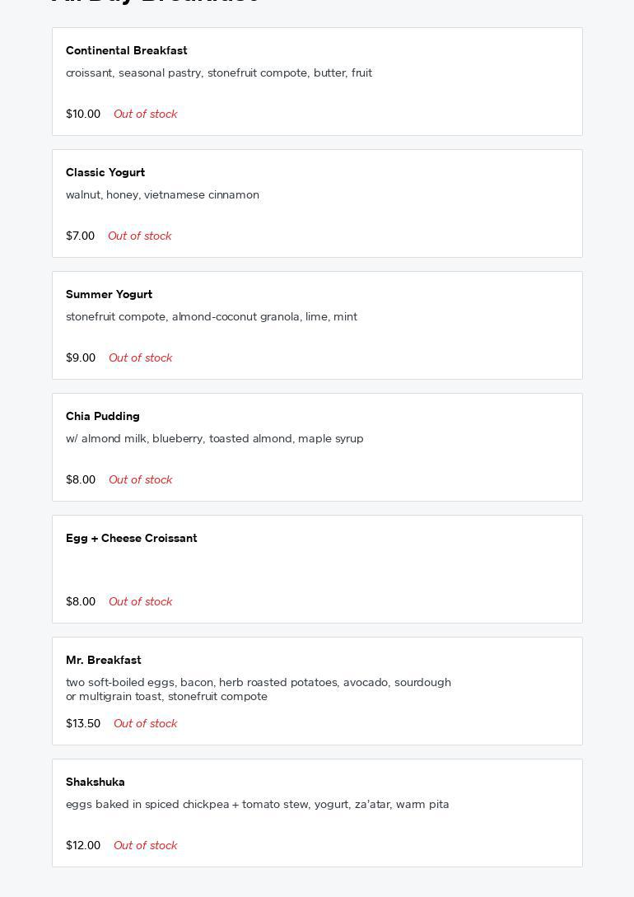Screen dimensions: 634x897
Task: Click the $13.50 Mr. Breakfast price
Action: (83, 723)
